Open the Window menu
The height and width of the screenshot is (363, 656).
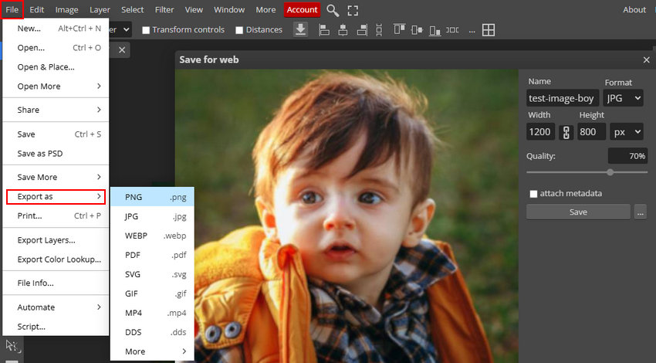229,9
